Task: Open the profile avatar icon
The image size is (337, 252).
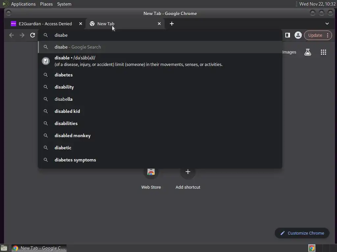Action: coord(298,35)
